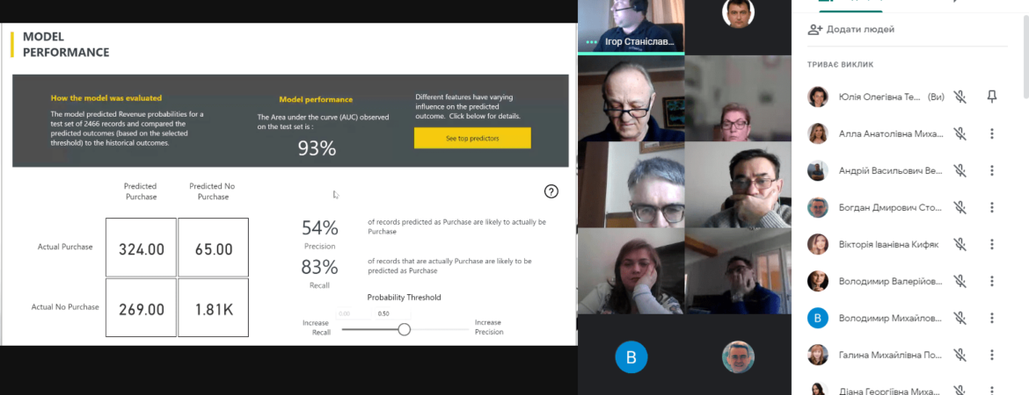Click the Додати людей add people icon
The width and height of the screenshot is (1029, 395).
[x=815, y=30]
